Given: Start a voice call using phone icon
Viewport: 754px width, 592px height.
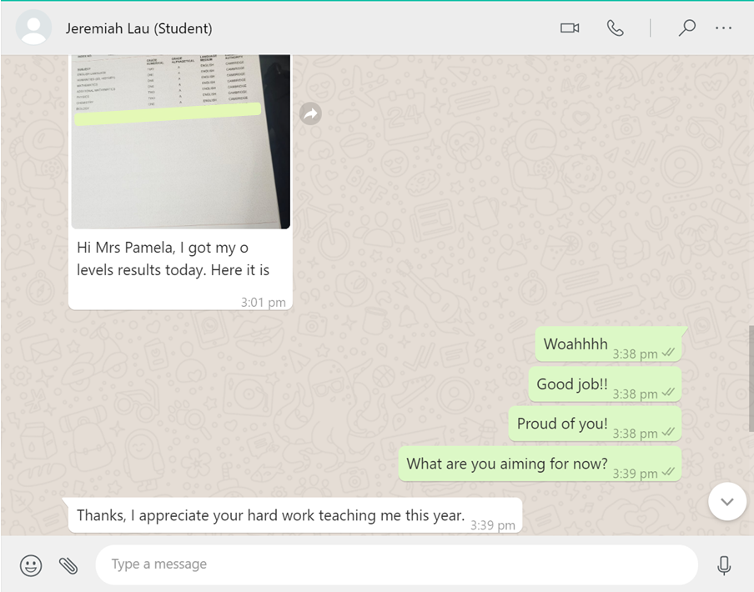Looking at the screenshot, I should tap(615, 28).
